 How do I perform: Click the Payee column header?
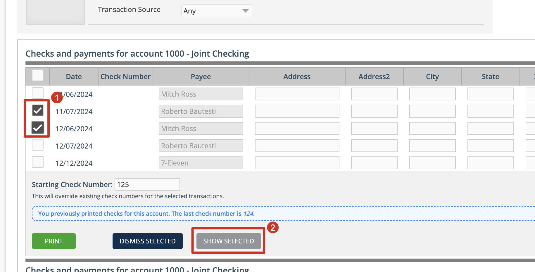click(x=201, y=76)
